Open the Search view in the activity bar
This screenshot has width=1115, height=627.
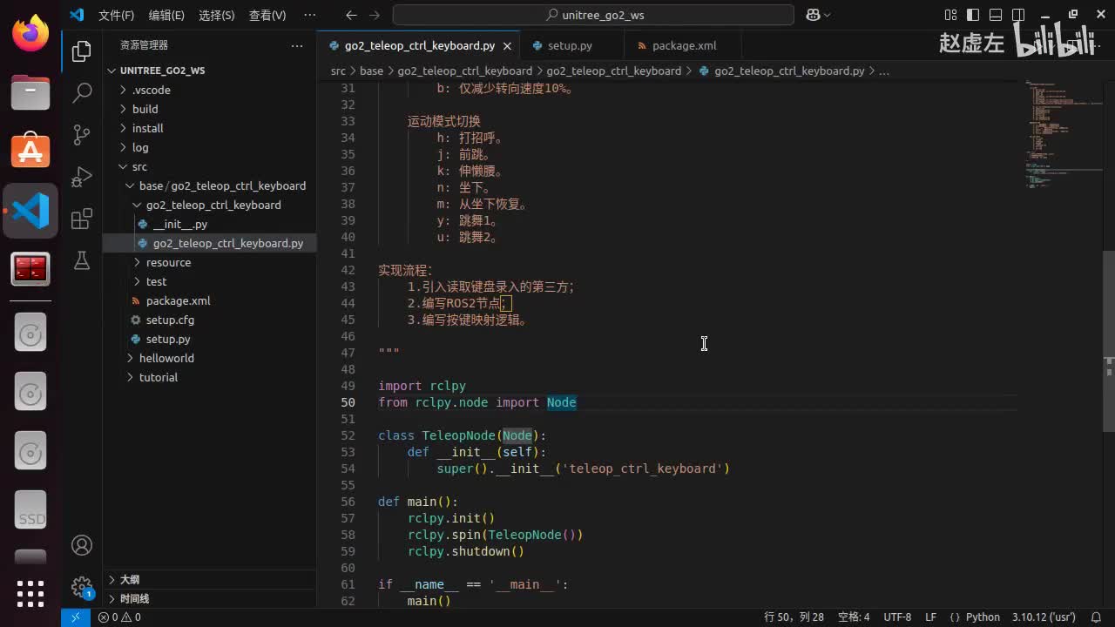82,92
